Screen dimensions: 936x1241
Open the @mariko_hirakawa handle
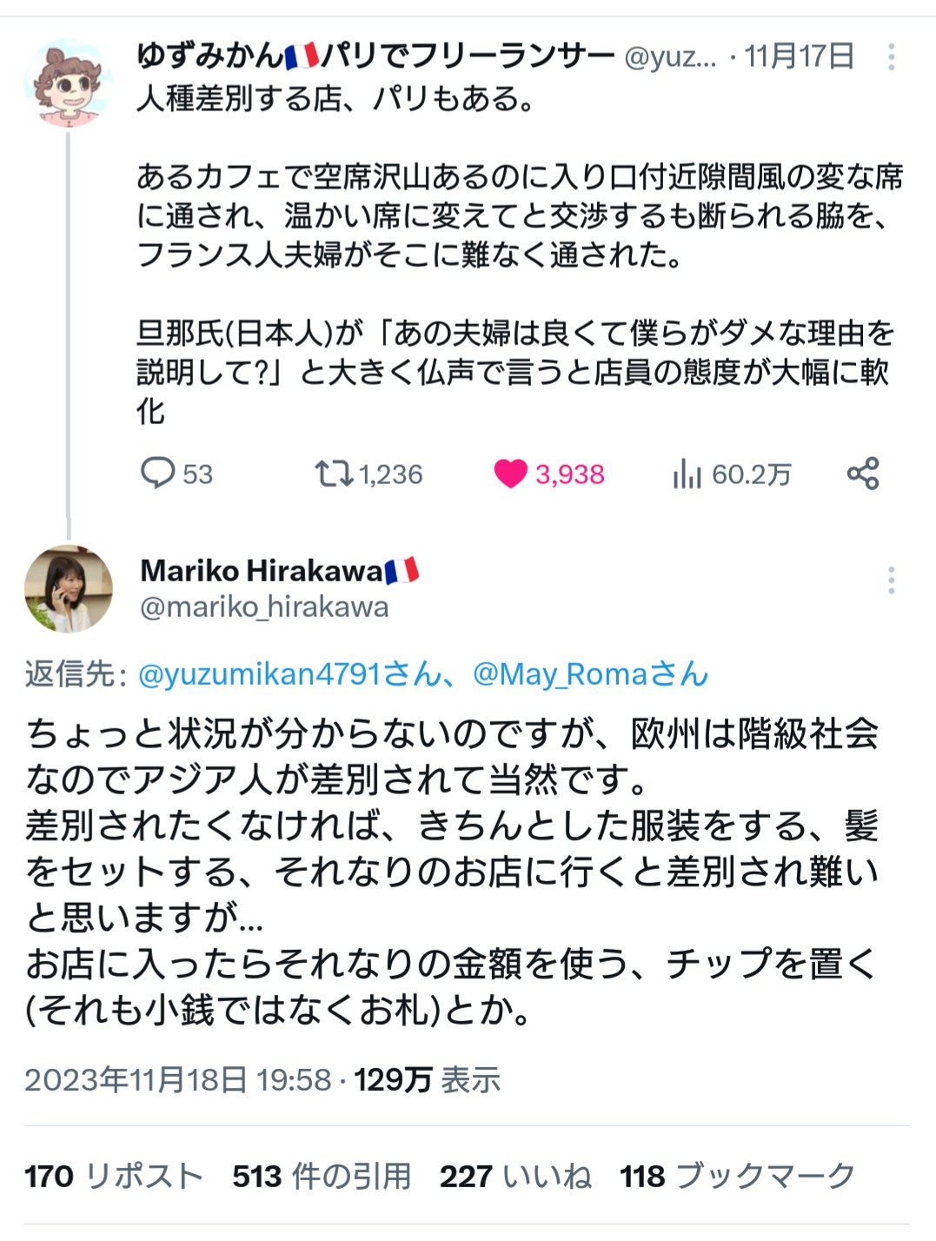point(264,607)
